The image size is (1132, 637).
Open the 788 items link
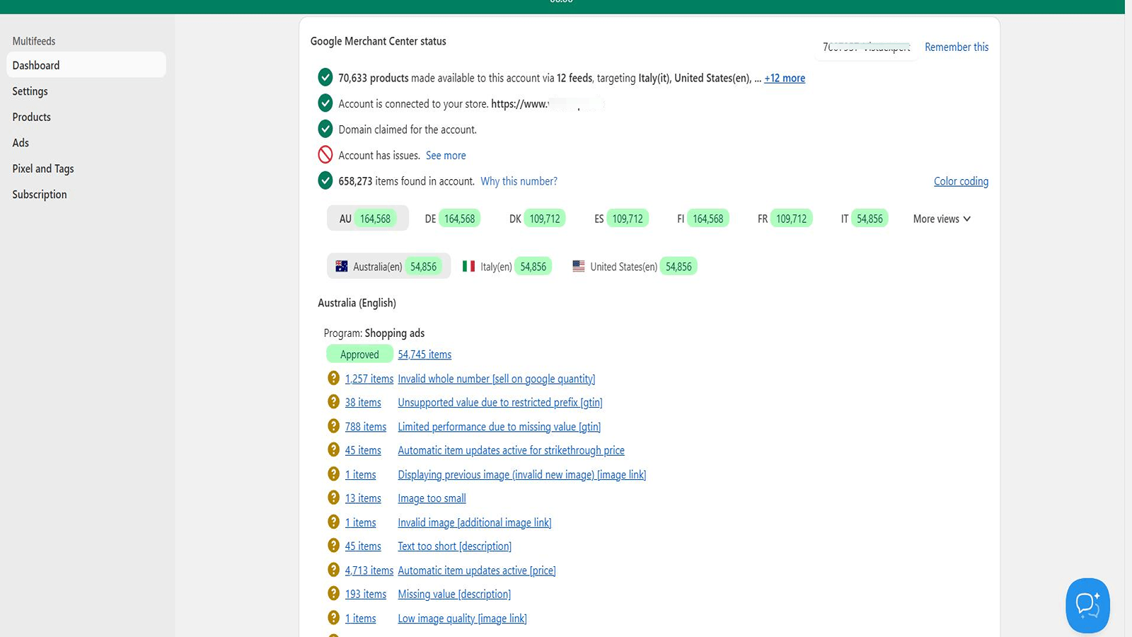pyautogui.click(x=365, y=427)
